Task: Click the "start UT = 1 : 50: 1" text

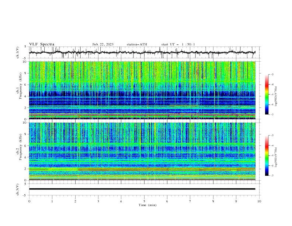Action: [178, 44]
